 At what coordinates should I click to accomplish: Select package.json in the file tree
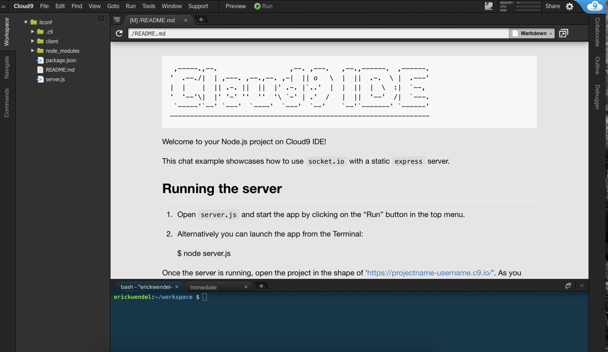(61, 60)
